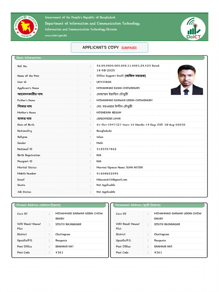Click the mobile number 01608602045

(x=107, y=174)
